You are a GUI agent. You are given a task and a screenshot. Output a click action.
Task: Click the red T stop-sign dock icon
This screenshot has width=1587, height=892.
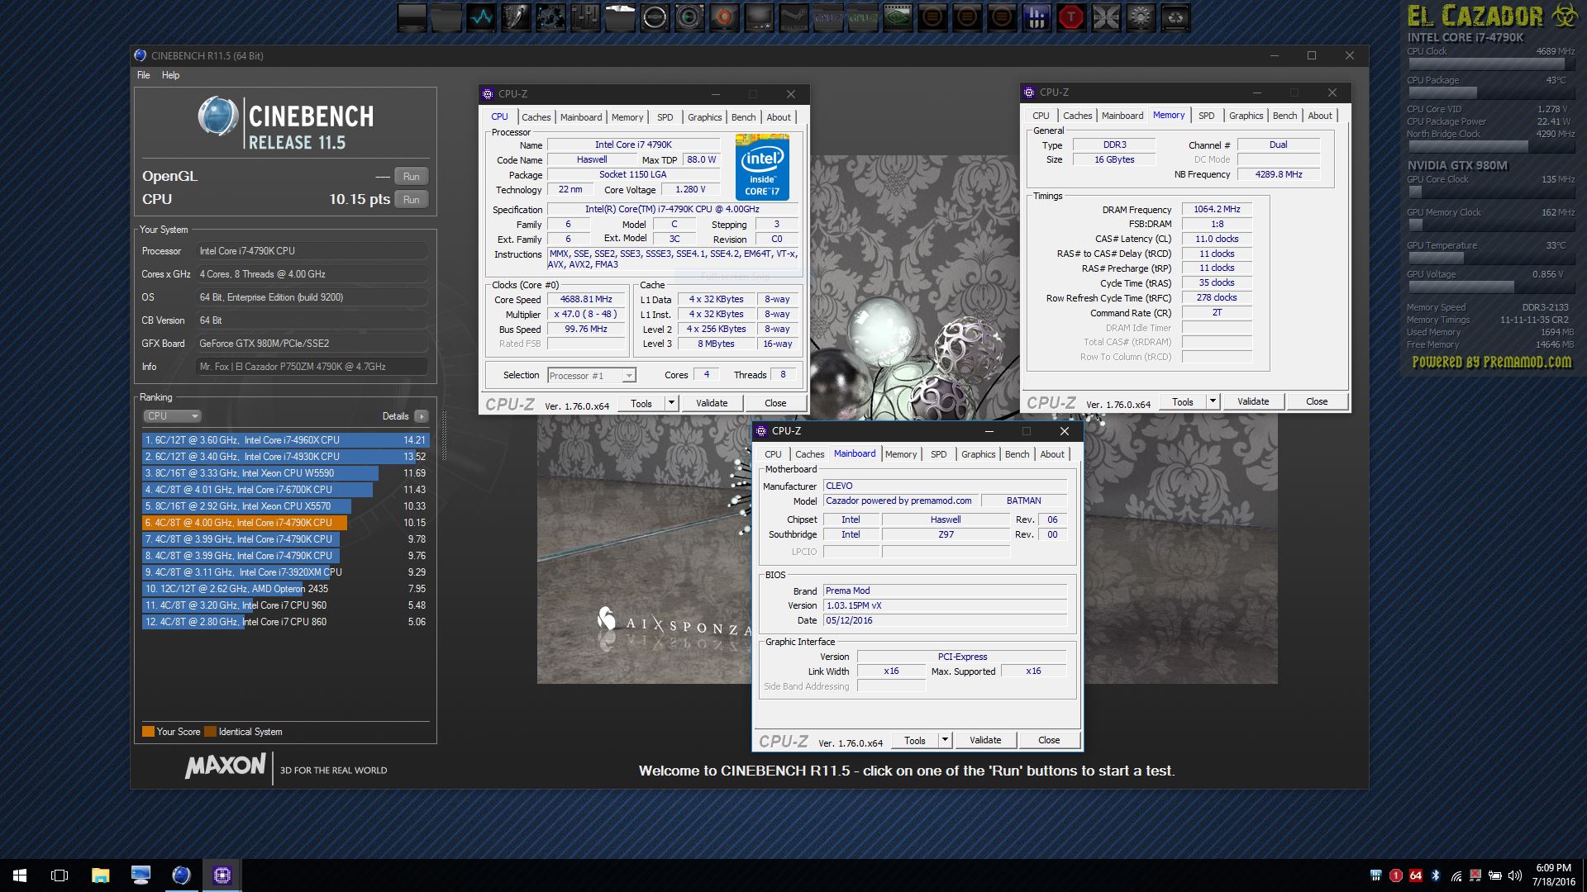click(1071, 17)
